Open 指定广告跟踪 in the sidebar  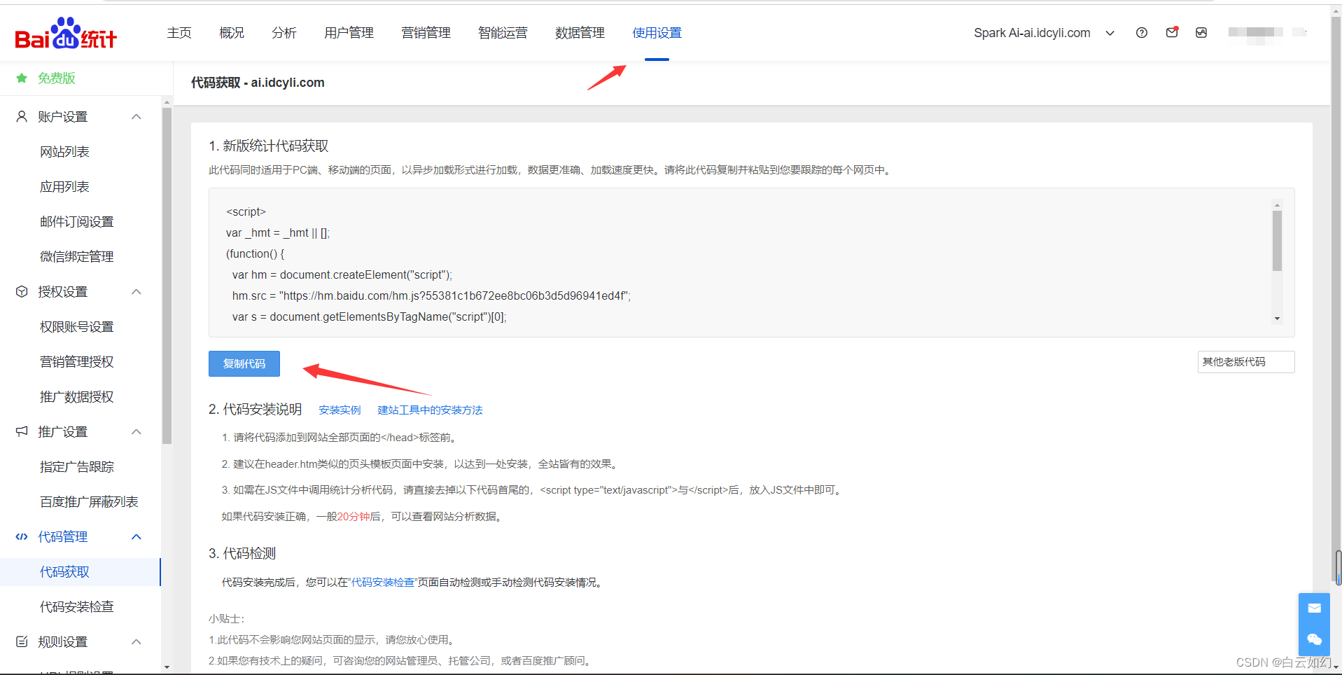click(77, 467)
